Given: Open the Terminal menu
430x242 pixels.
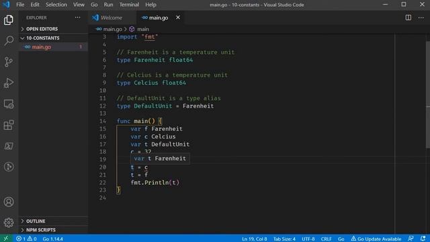Looking at the screenshot, I should pos(129,5).
